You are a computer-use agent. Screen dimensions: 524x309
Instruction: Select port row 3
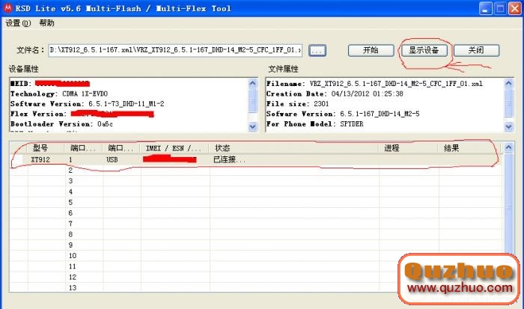pyautogui.click(x=256, y=181)
